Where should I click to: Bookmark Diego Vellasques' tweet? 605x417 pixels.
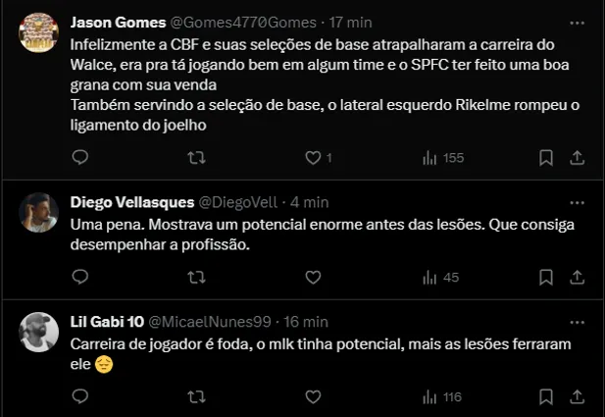point(546,278)
